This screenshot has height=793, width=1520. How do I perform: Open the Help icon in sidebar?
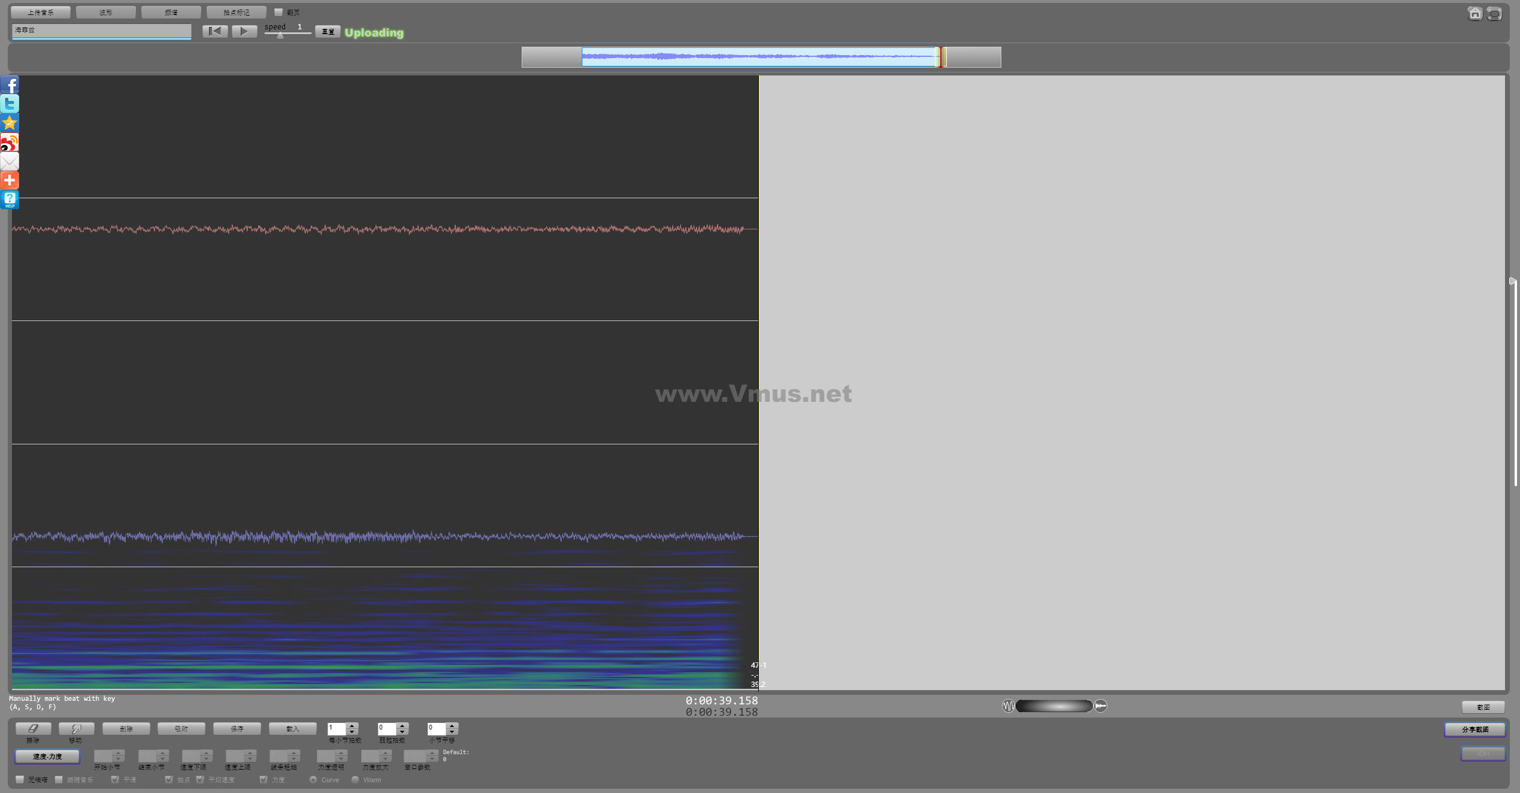click(10, 199)
